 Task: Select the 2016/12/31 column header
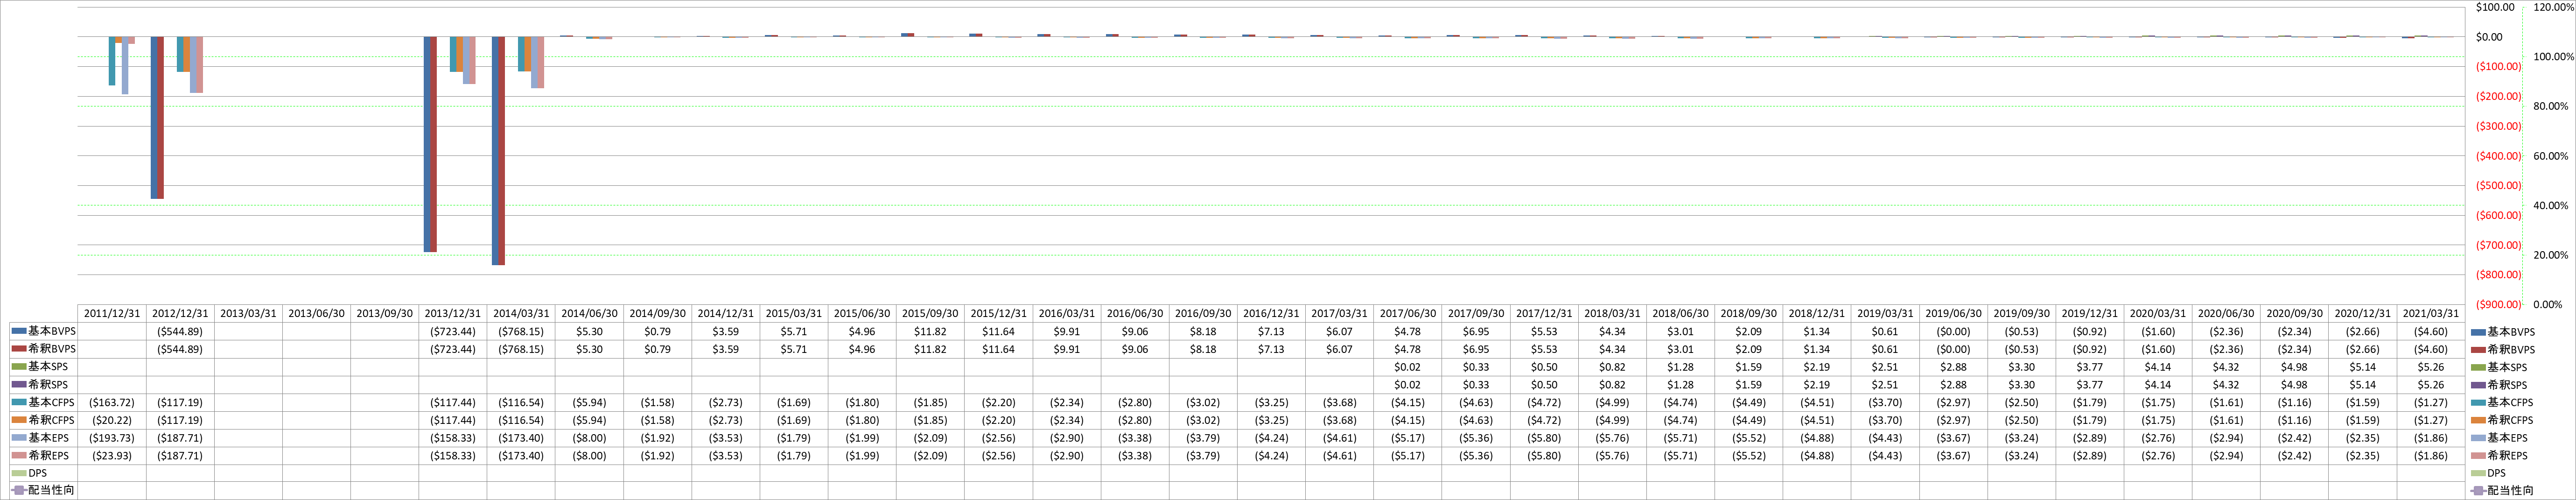[x=1271, y=314]
